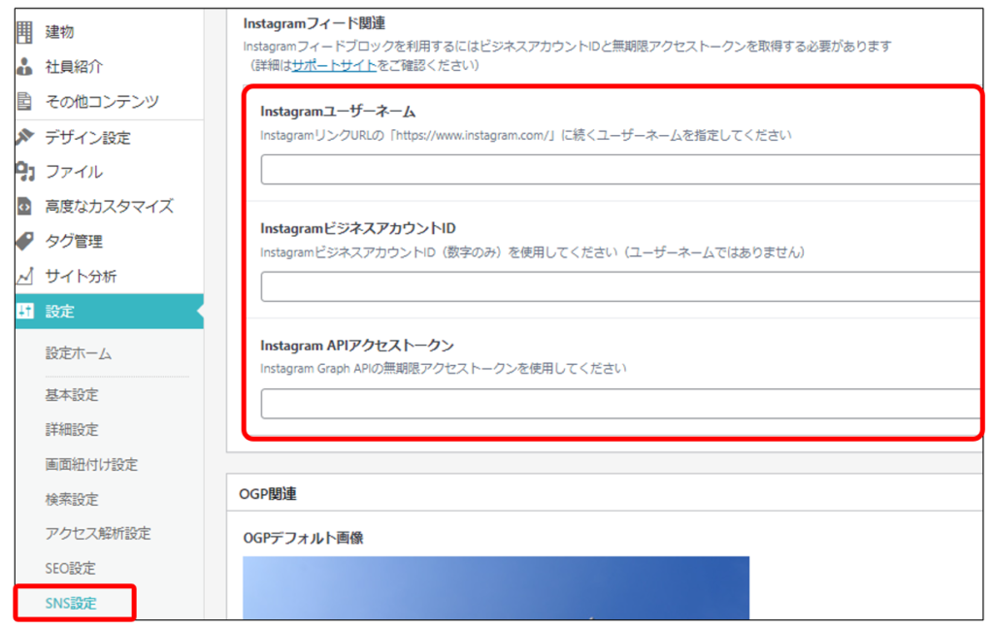Open the SEO設定 menu item
Image resolution: width=994 pixels, height=630 pixels.
click(71, 568)
